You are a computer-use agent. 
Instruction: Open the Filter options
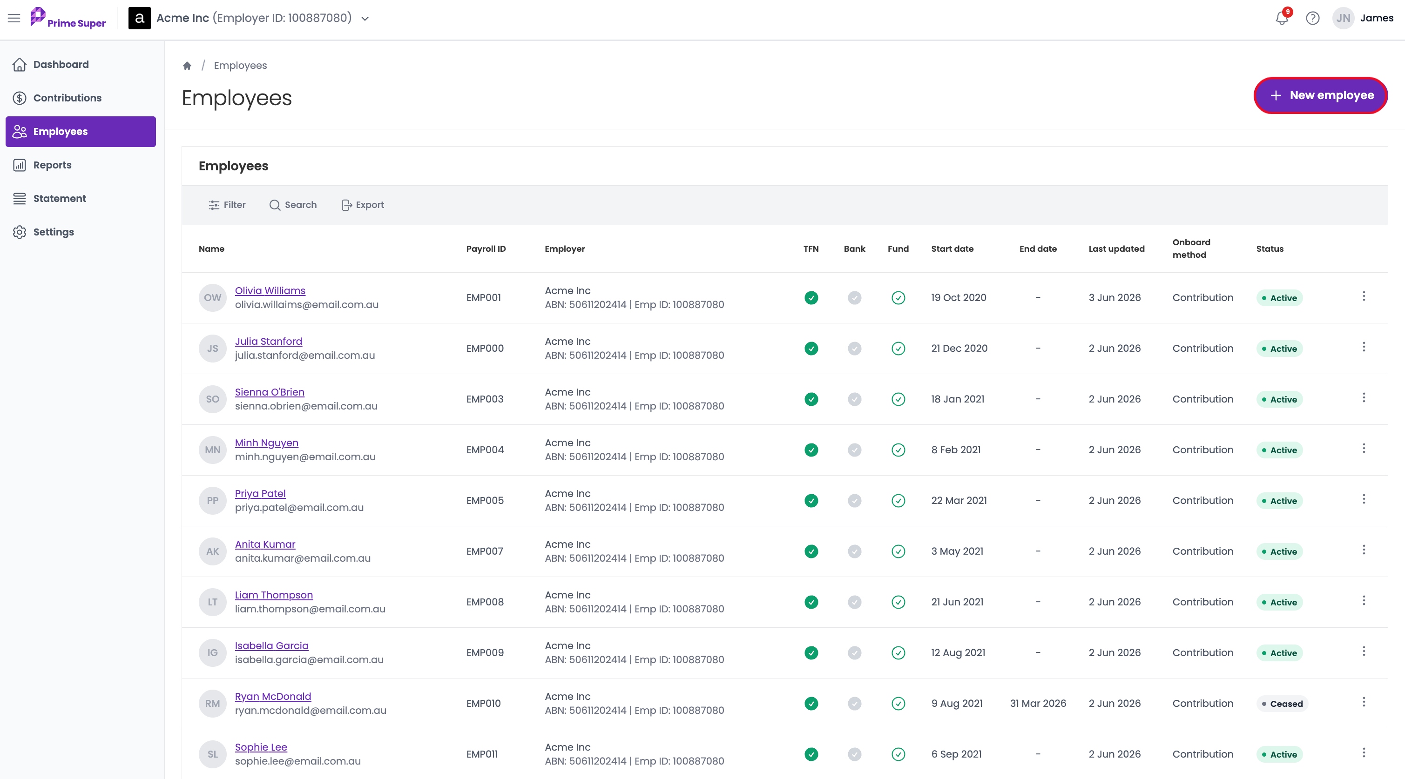click(227, 205)
